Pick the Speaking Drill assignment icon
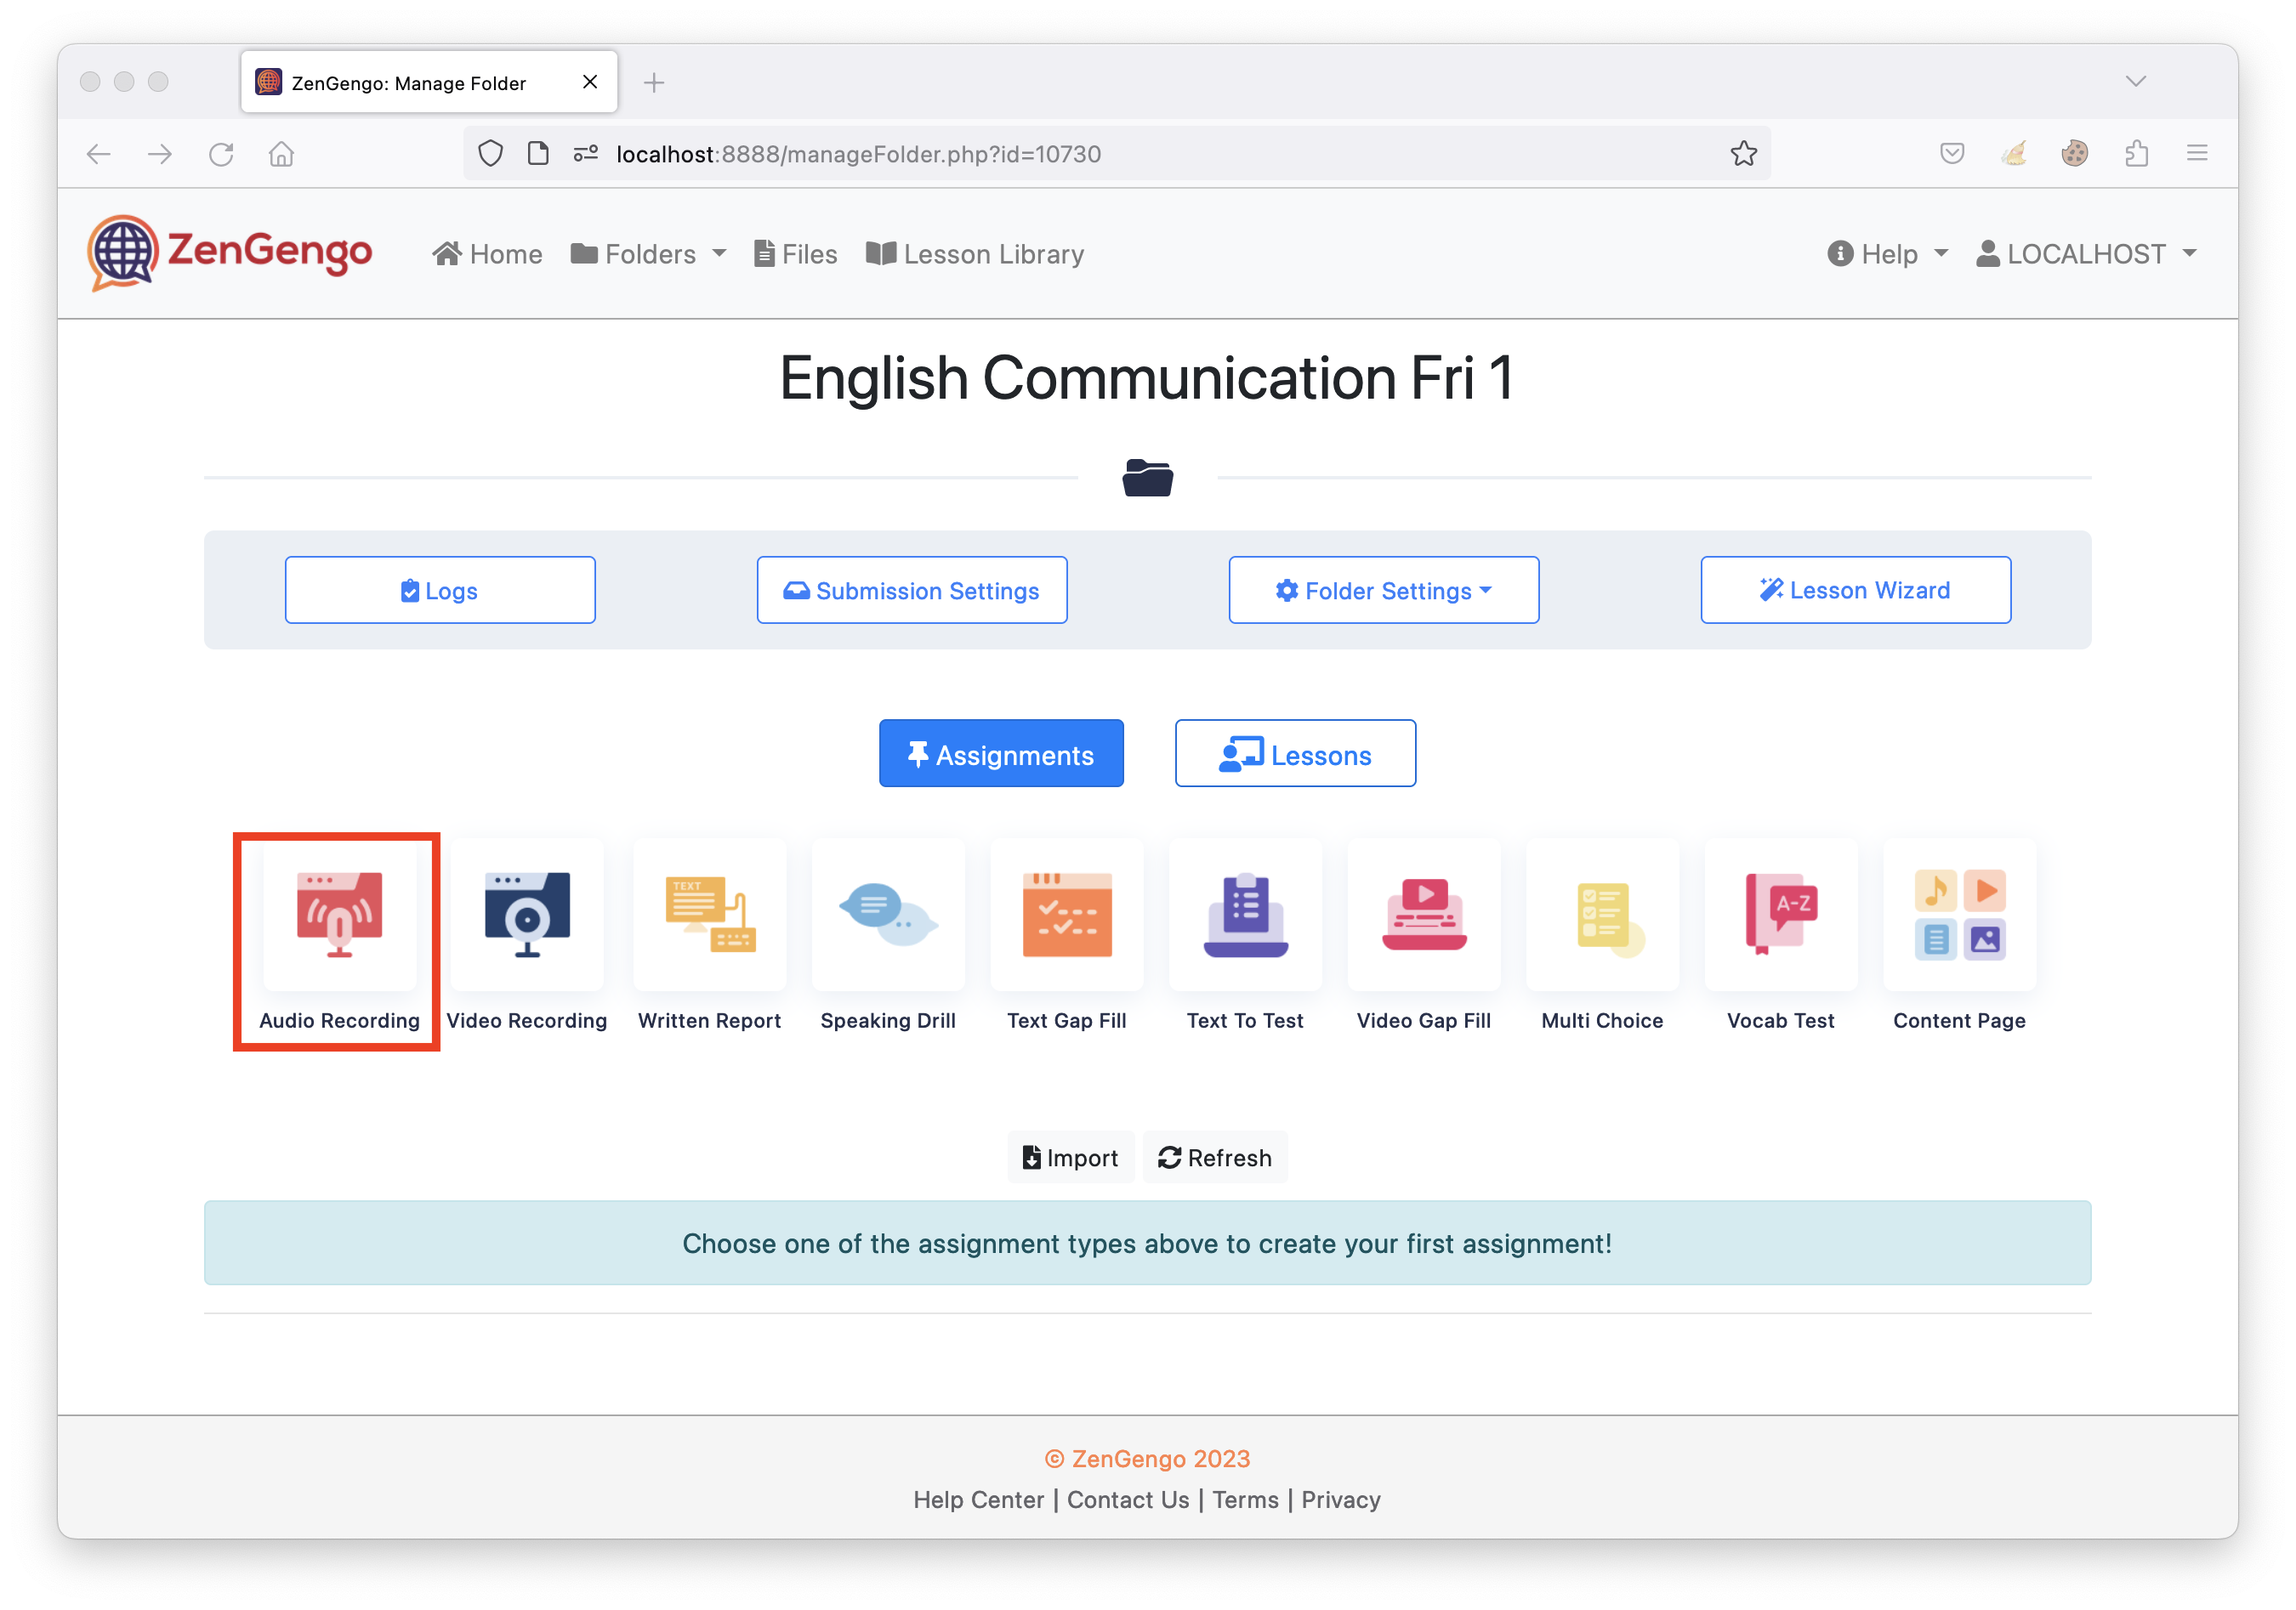Image resolution: width=2296 pixels, height=1610 pixels. [x=888, y=916]
